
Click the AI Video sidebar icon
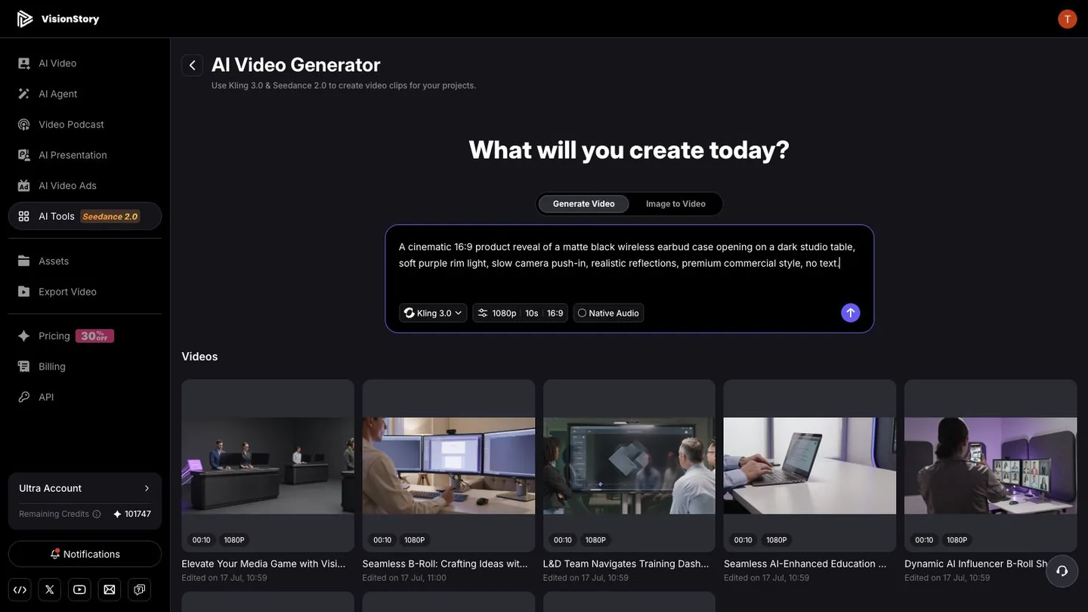[x=24, y=63]
